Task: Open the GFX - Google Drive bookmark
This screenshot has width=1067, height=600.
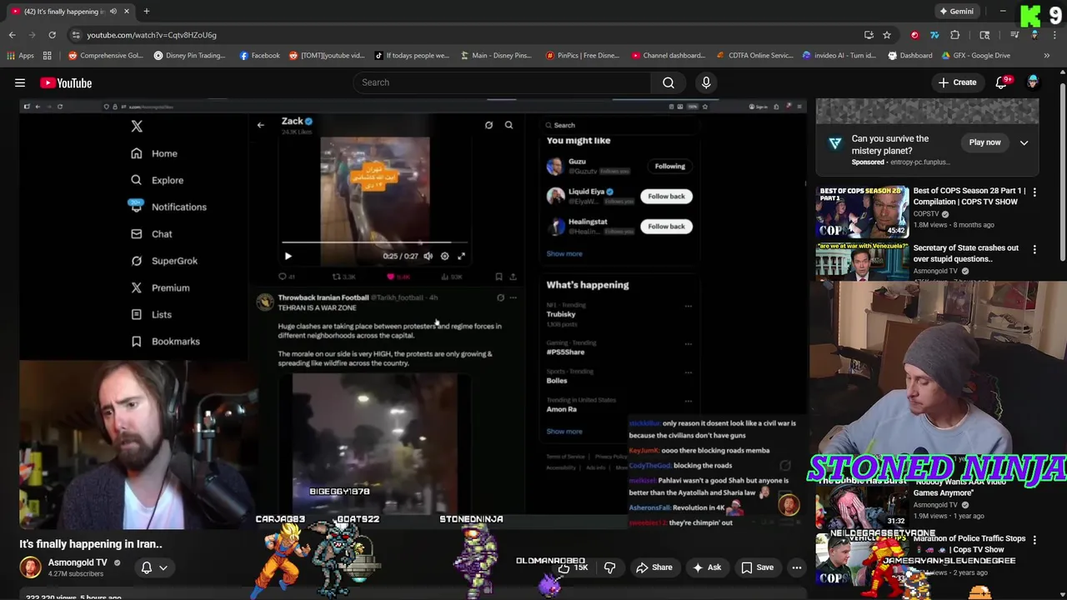Action: [x=975, y=56]
